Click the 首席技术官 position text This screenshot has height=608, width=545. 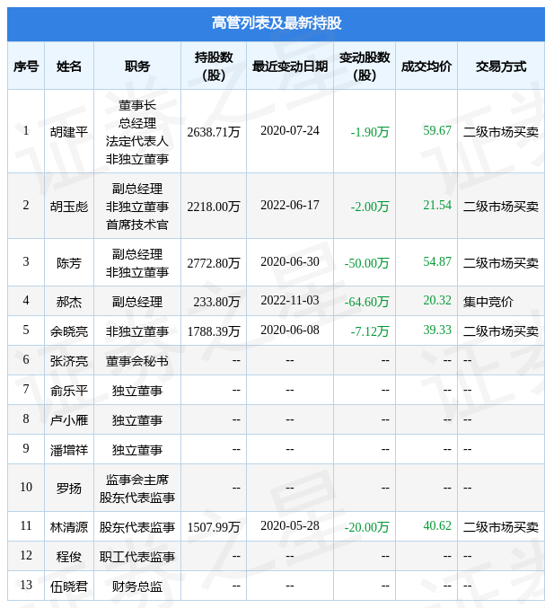(137, 225)
